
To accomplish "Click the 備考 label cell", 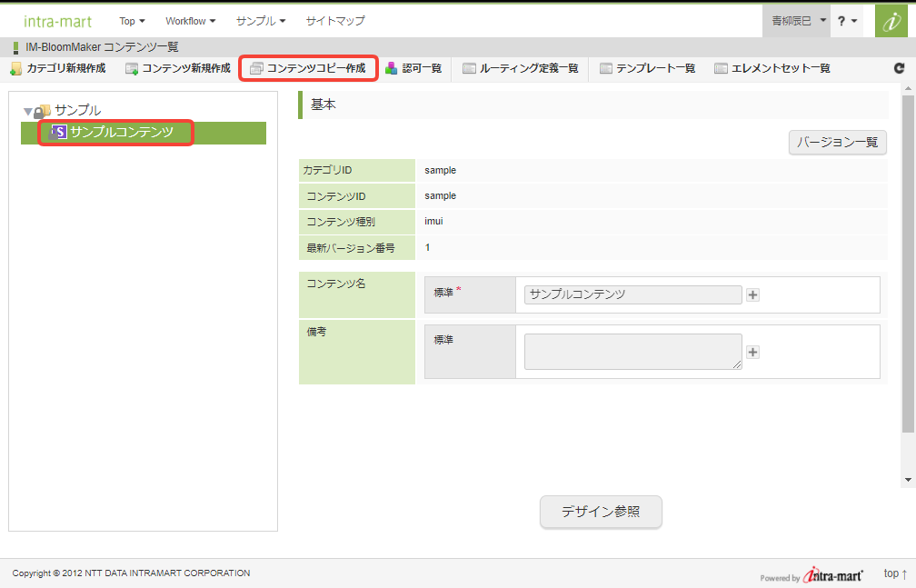I will [x=357, y=352].
